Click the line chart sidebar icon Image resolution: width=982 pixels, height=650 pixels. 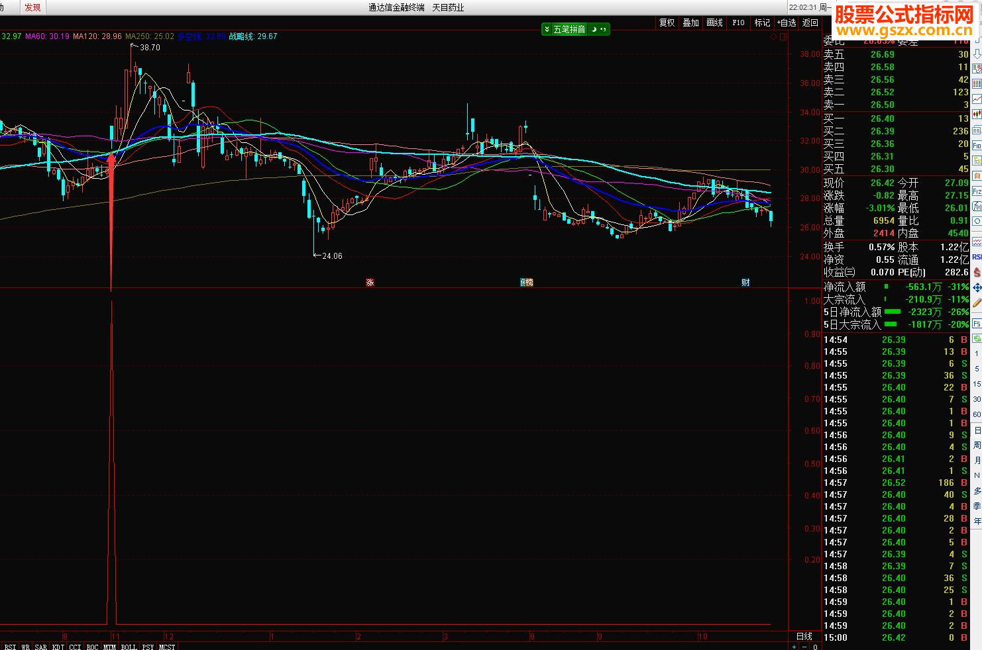click(x=977, y=99)
